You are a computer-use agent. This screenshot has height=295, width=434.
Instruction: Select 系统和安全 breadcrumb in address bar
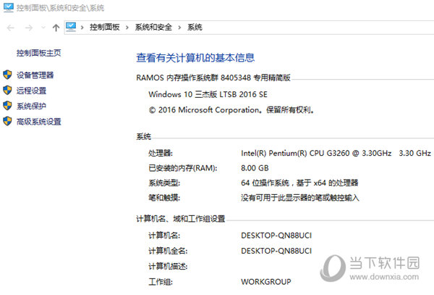[x=153, y=27]
